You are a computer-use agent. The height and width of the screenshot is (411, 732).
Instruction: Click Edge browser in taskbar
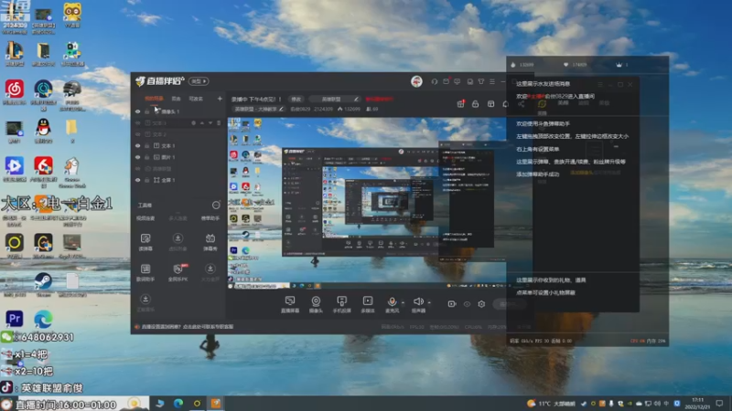[x=178, y=404]
